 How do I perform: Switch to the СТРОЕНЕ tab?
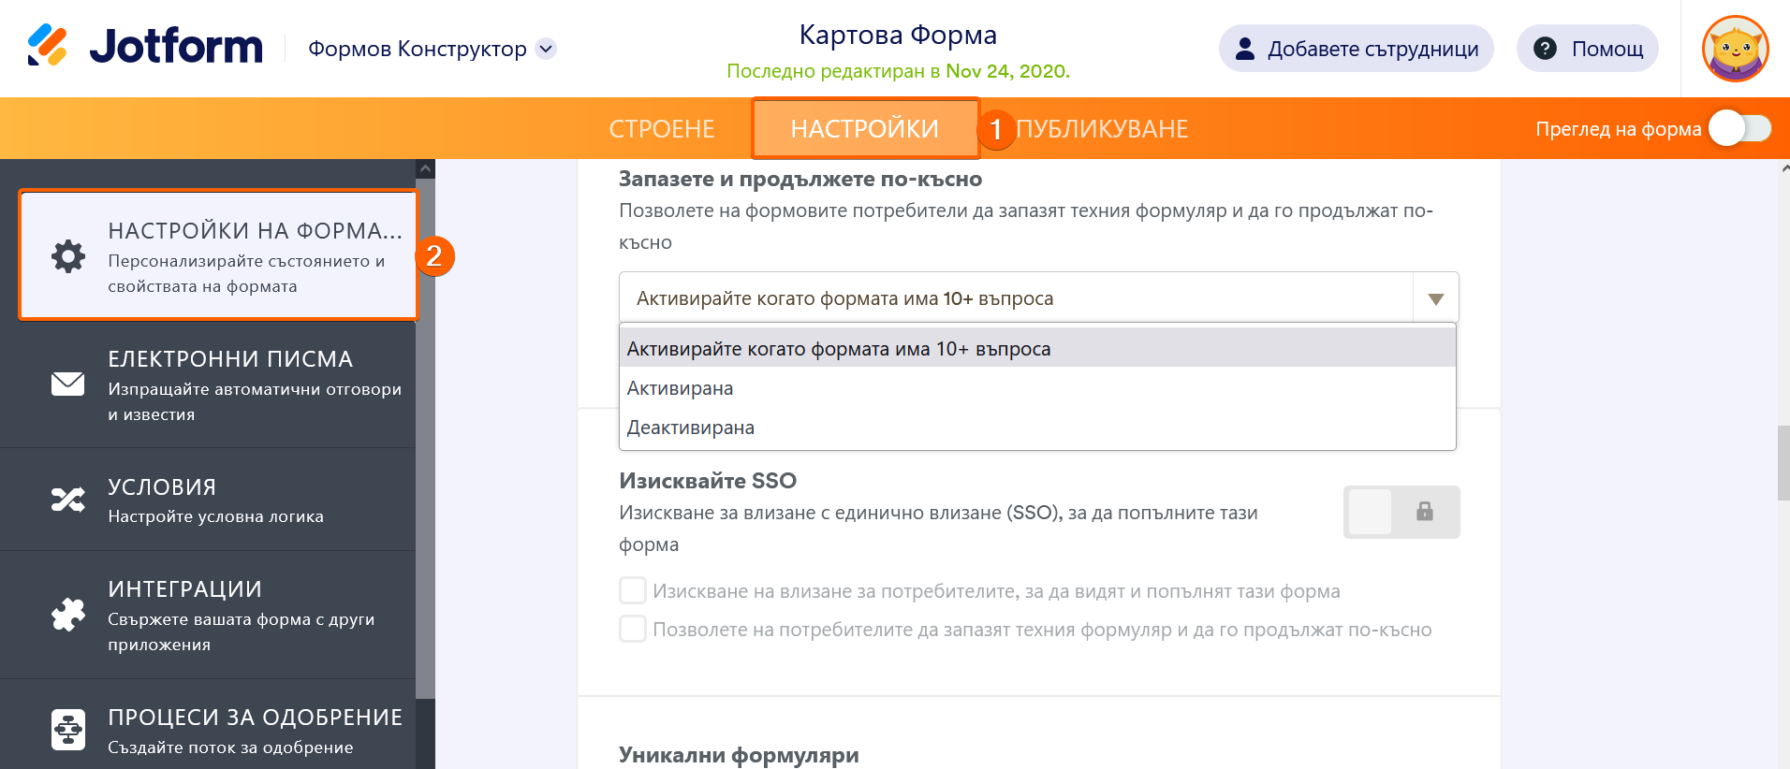[662, 128]
